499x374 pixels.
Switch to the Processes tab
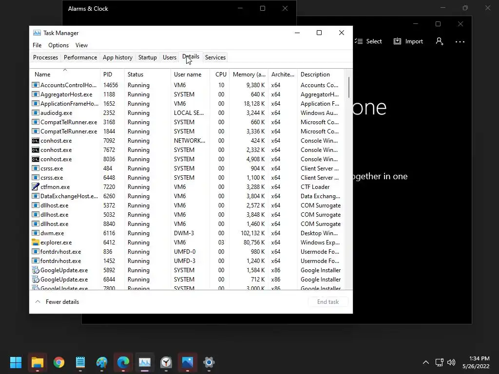click(45, 57)
